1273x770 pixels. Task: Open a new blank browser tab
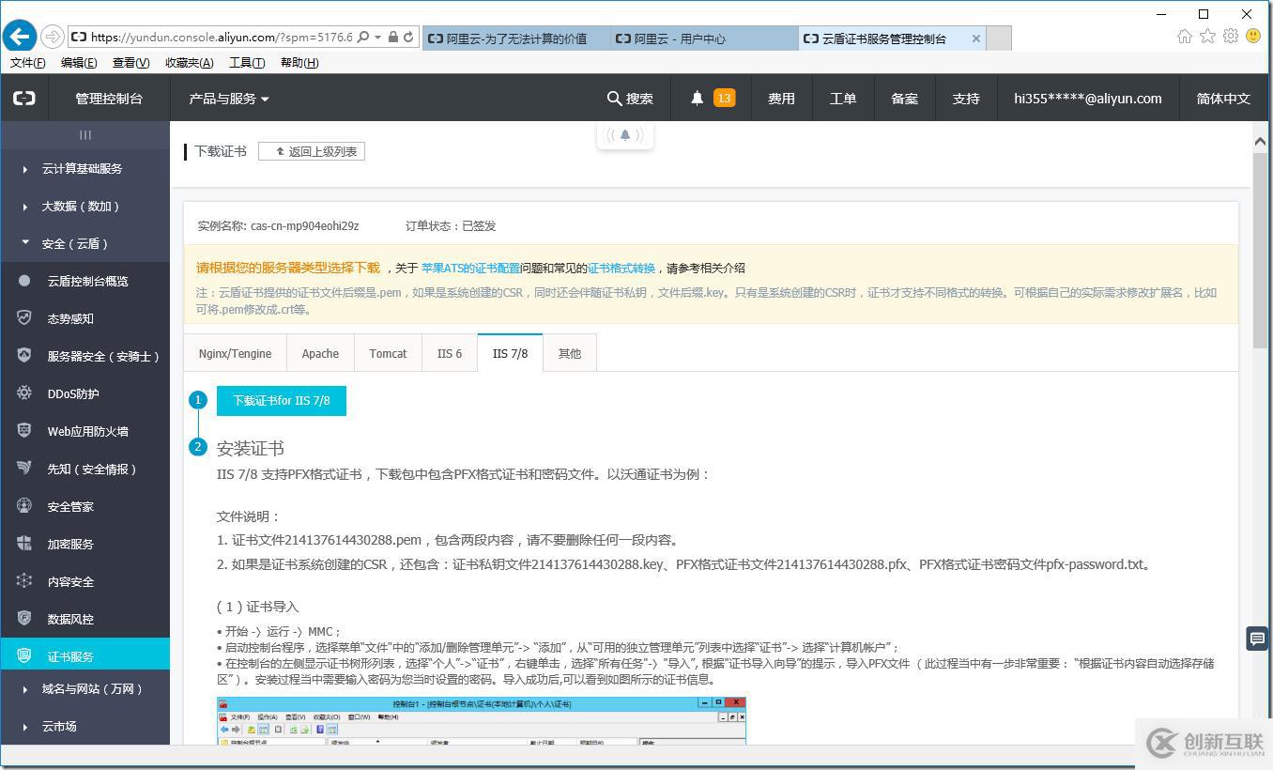999,38
